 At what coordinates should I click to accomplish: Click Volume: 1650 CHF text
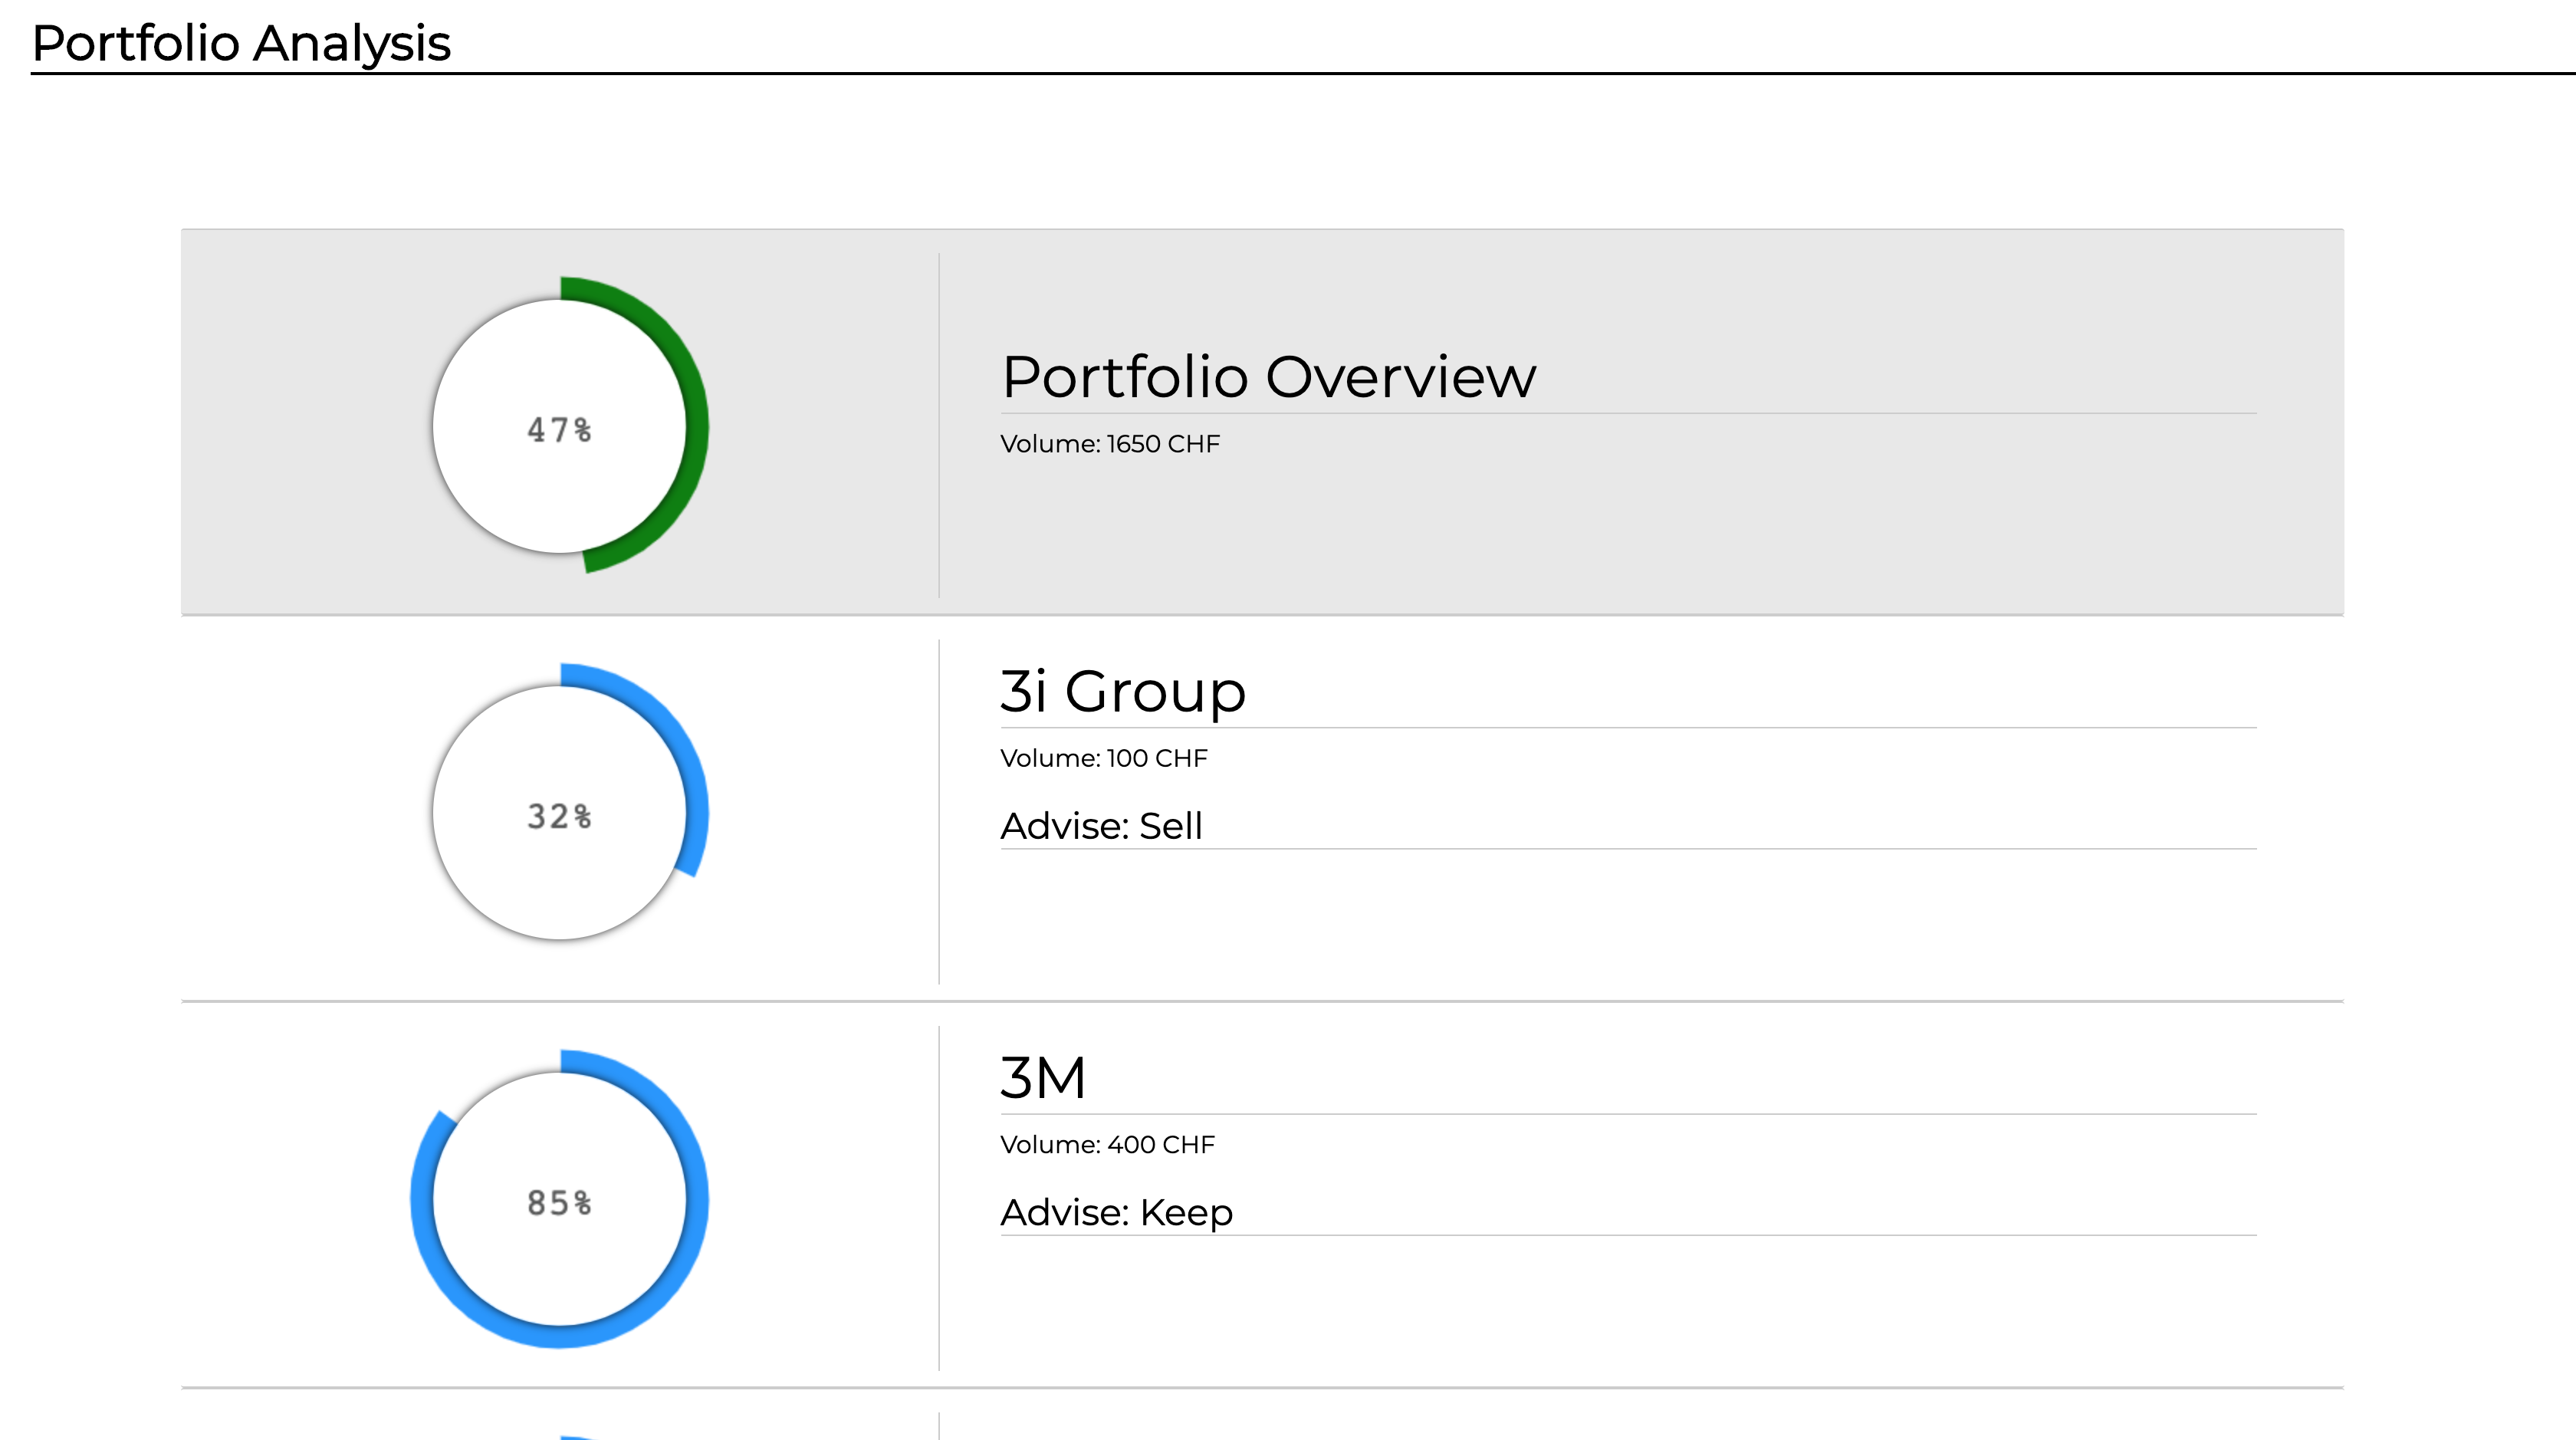1109,444
